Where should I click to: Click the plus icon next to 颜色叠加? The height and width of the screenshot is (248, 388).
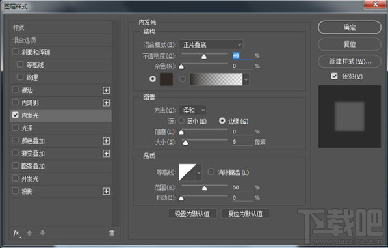[106, 141]
